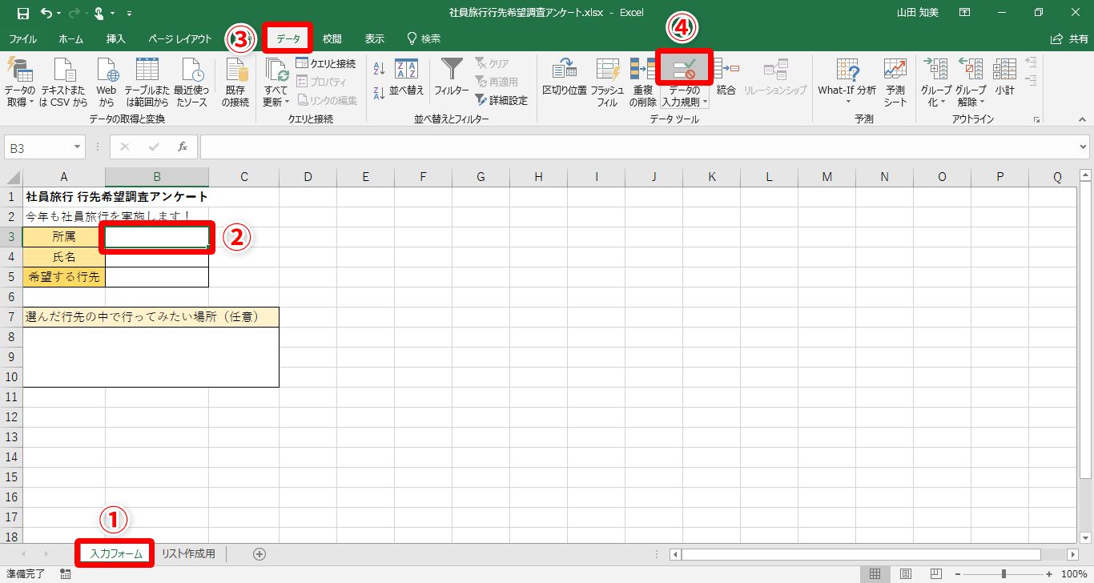Switch to the Review (校閲) tab
The image size is (1094, 583).
(x=332, y=38)
